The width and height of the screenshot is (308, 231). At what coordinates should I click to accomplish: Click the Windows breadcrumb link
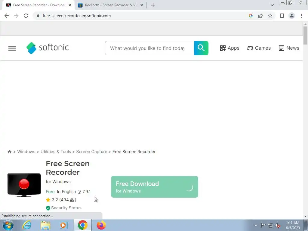[x=26, y=152]
